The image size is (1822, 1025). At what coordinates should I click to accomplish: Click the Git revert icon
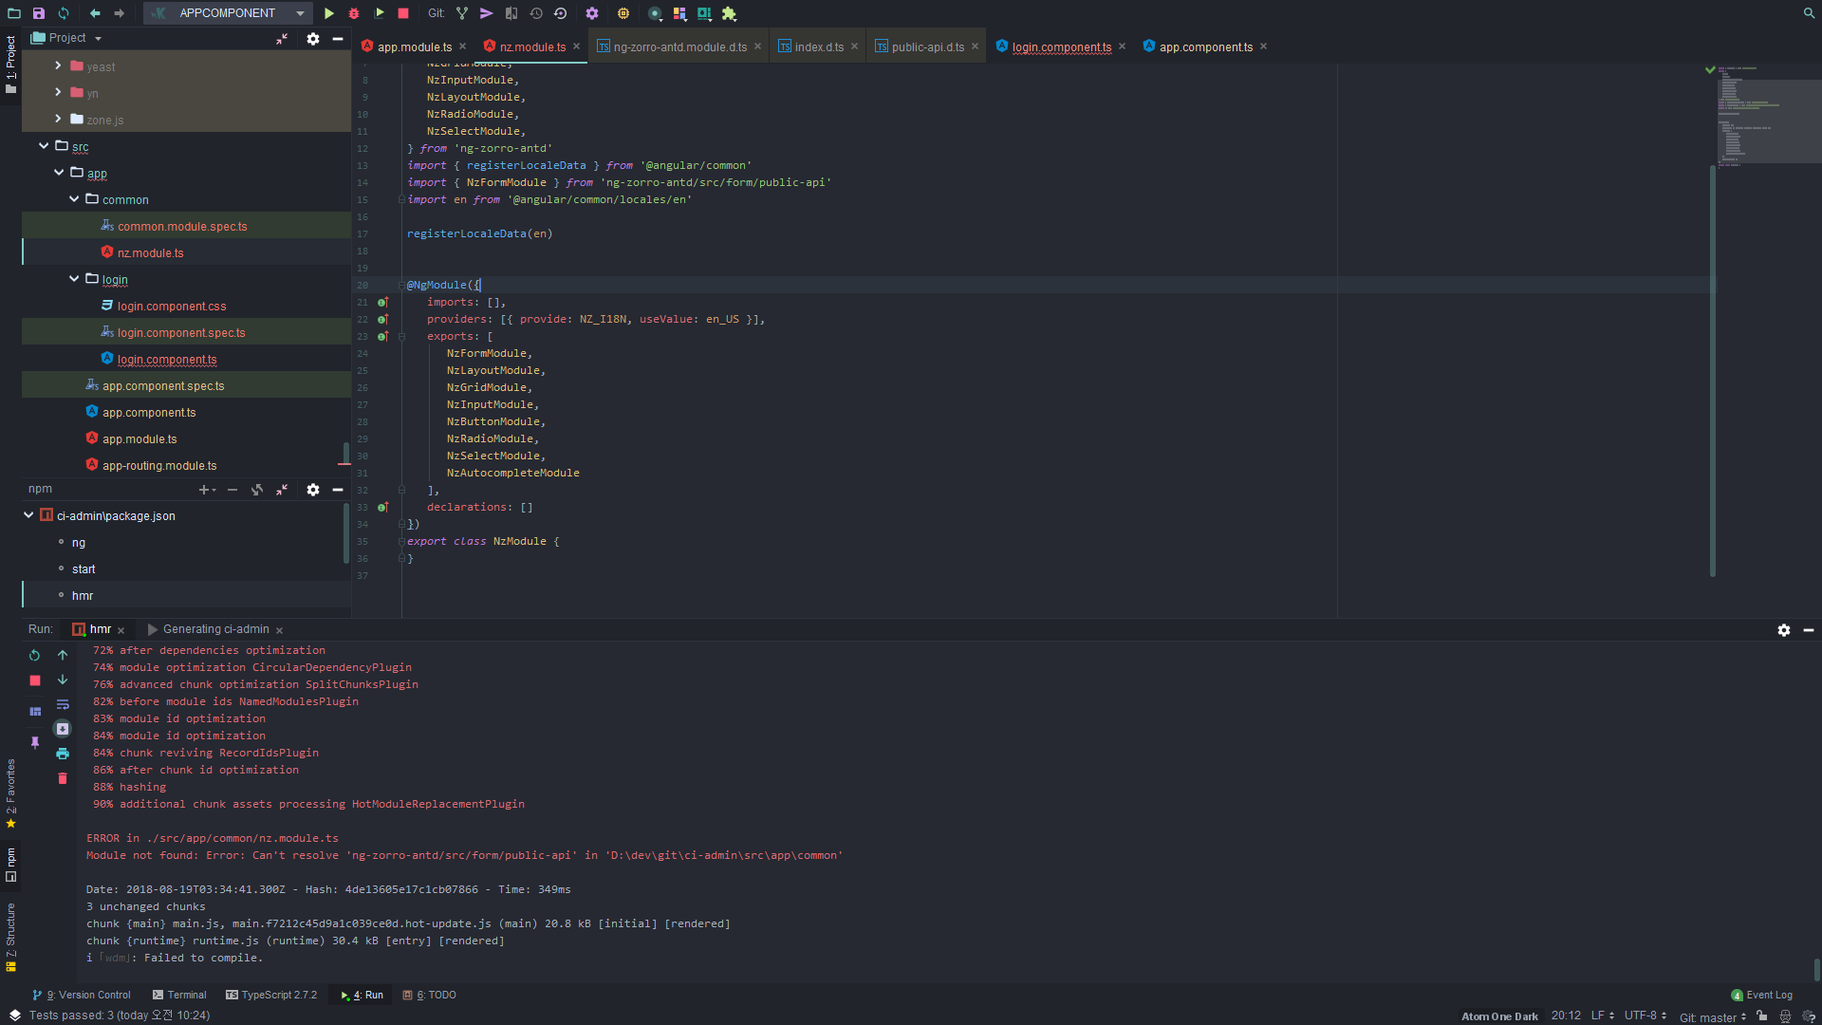point(561,13)
